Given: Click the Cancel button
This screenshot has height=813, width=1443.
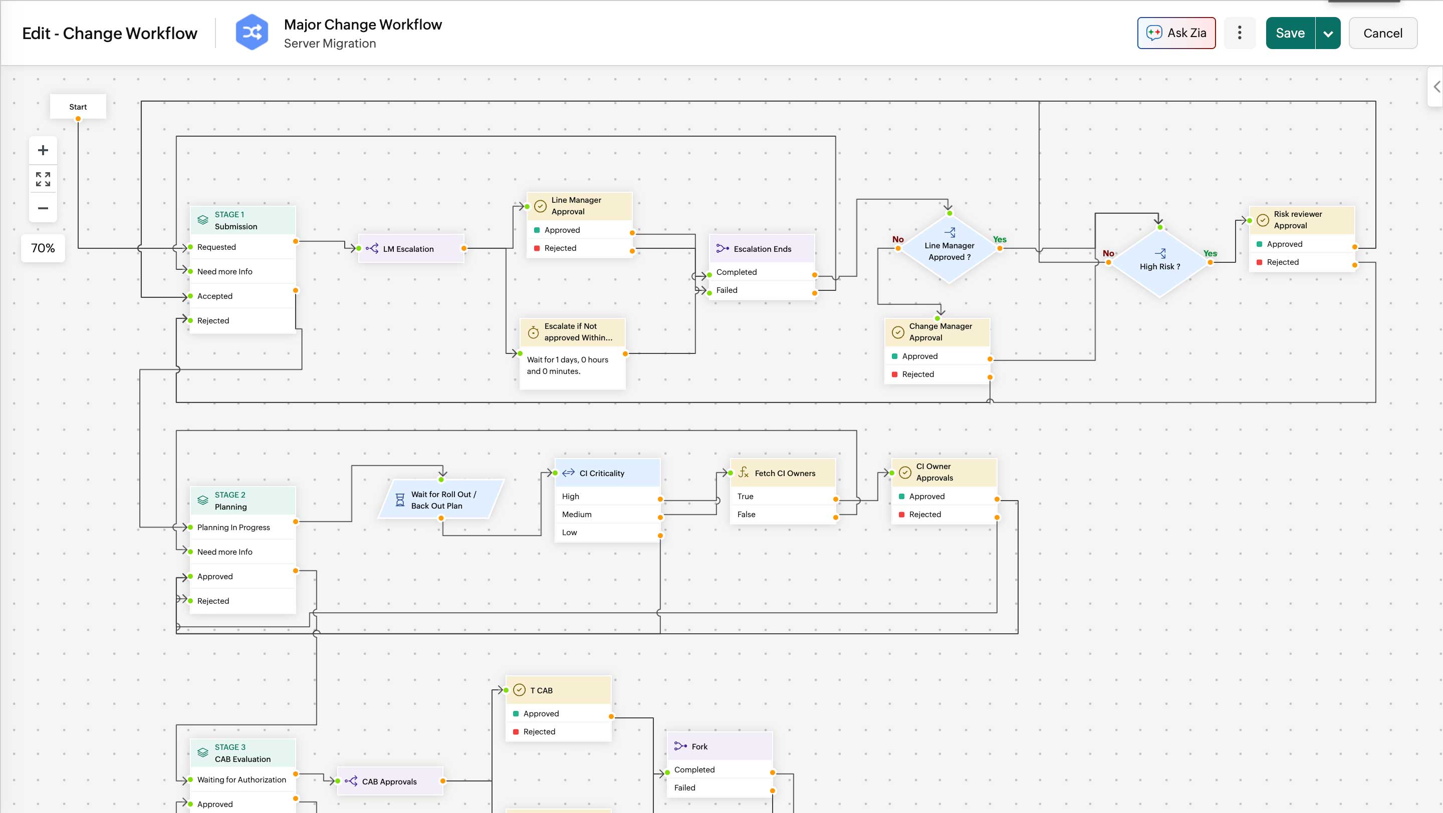Looking at the screenshot, I should click(x=1382, y=33).
